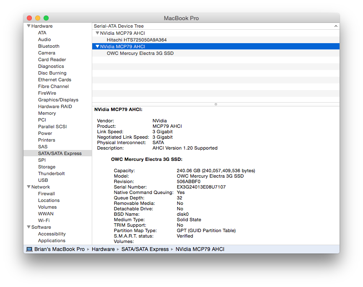This screenshot has width=363, height=287.
Task: Click Brian's MacBook Pro in path bar
Action: [x=60, y=249]
